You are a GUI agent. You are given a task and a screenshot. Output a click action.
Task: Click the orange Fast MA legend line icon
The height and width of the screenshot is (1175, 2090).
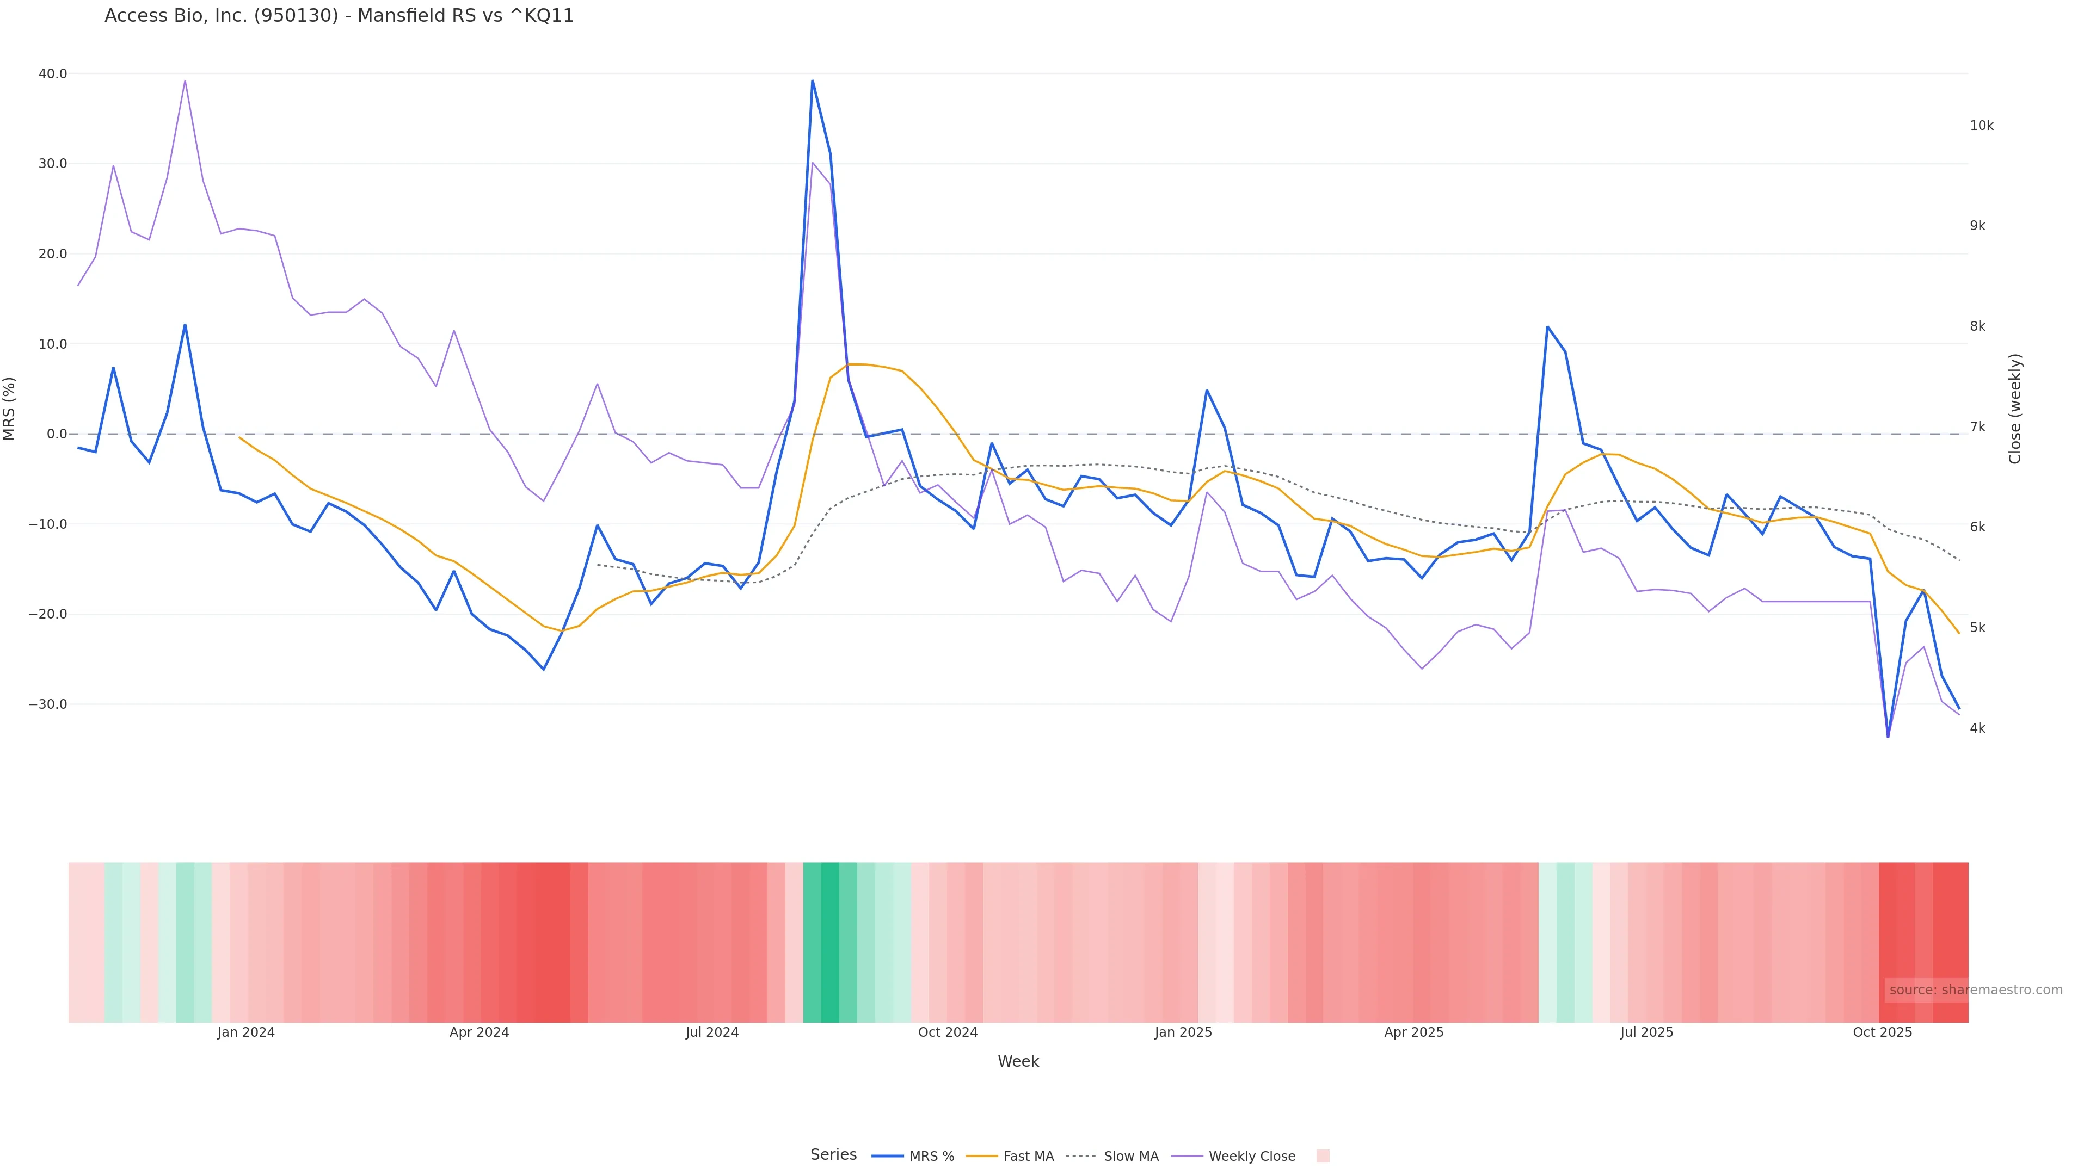982,1157
